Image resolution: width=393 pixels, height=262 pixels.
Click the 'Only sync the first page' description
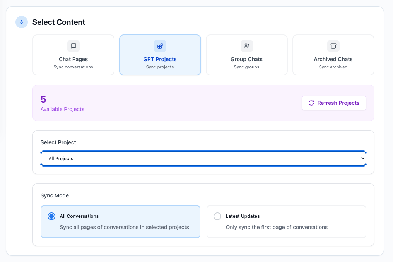(x=277, y=227)
